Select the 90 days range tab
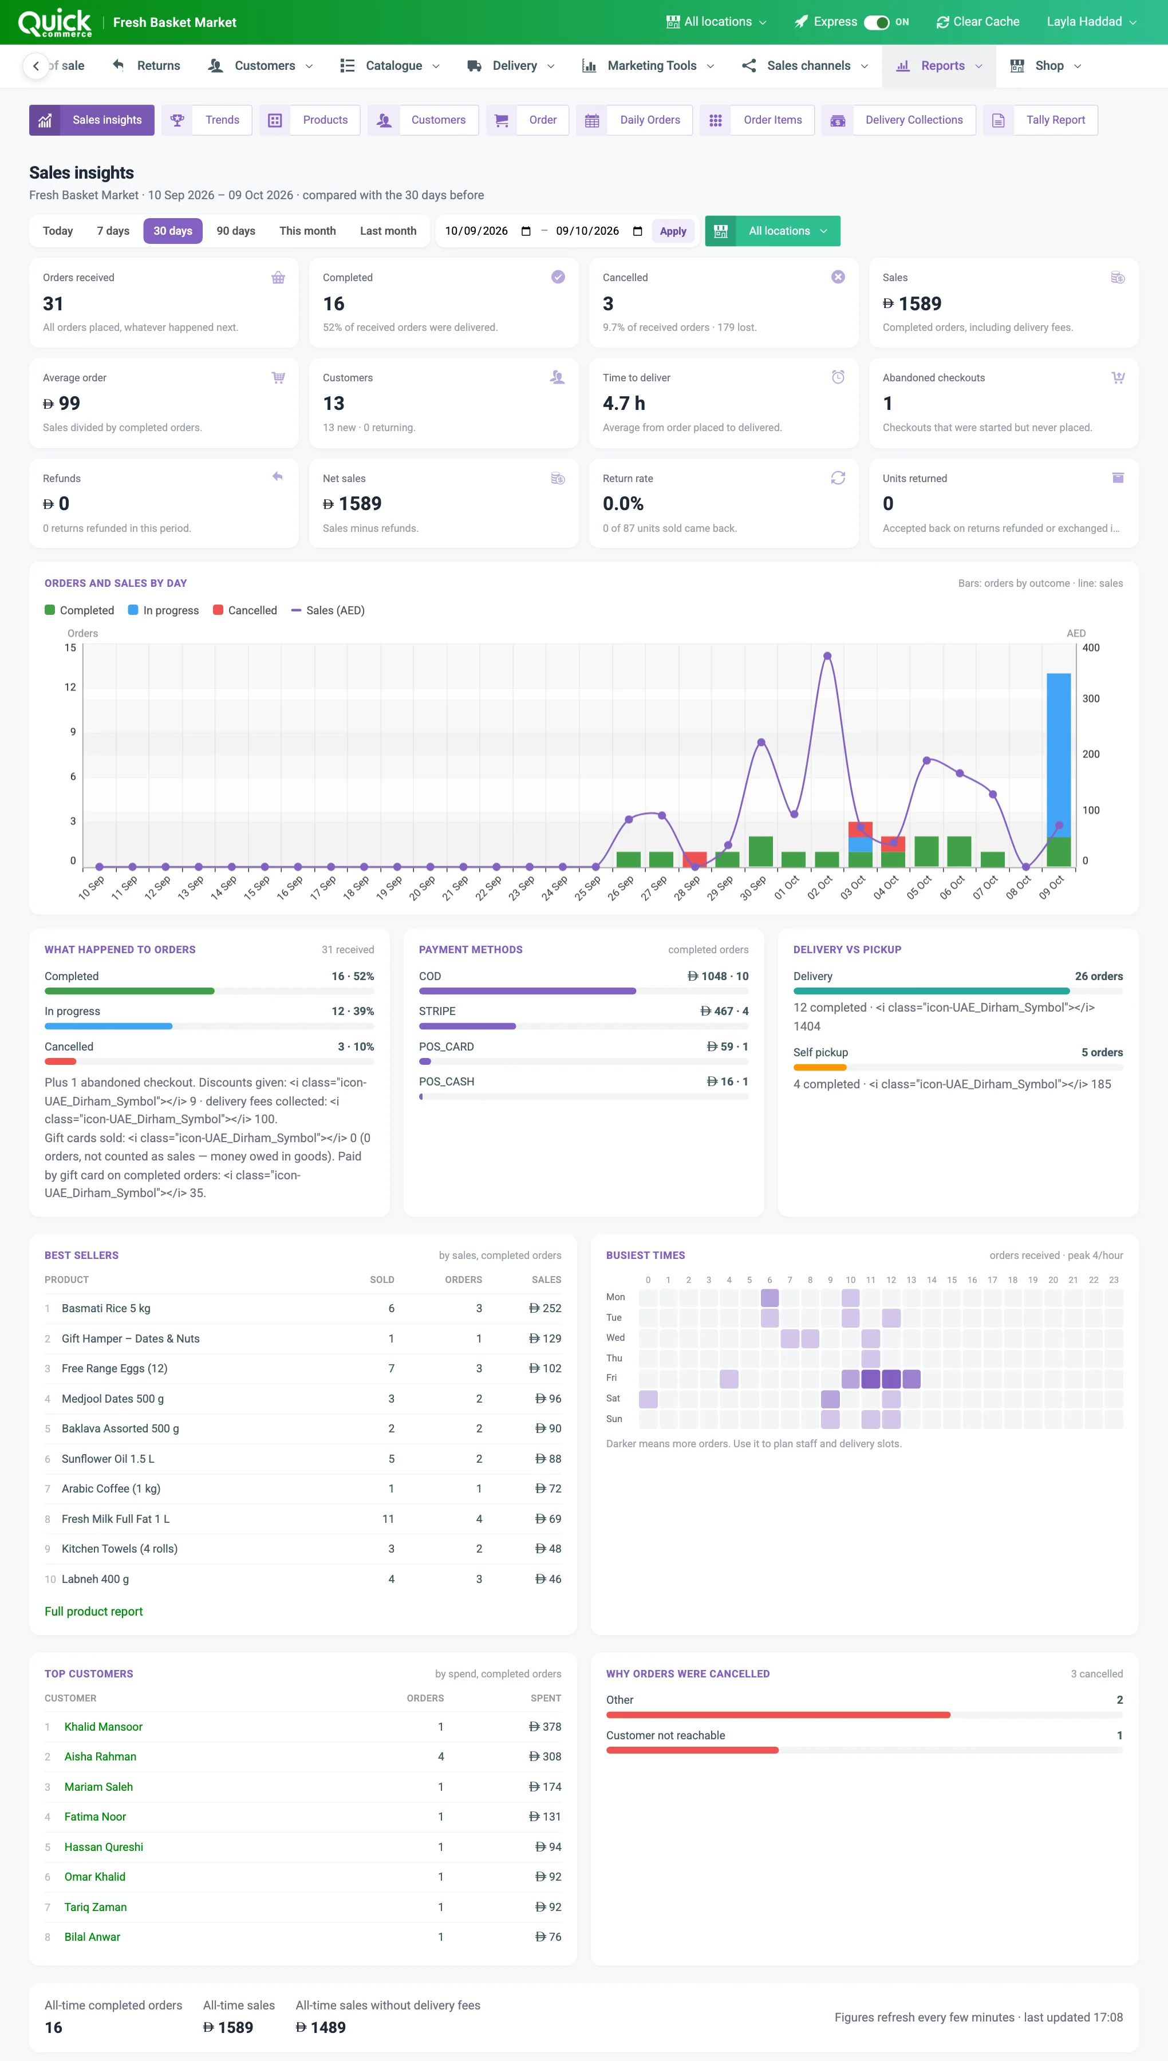Image resolution: width=1168 pixels, height=2061 pixels. point(236,231)
